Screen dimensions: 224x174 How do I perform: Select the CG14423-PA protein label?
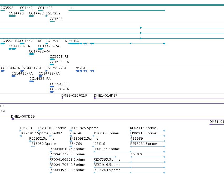pos(49,73)
